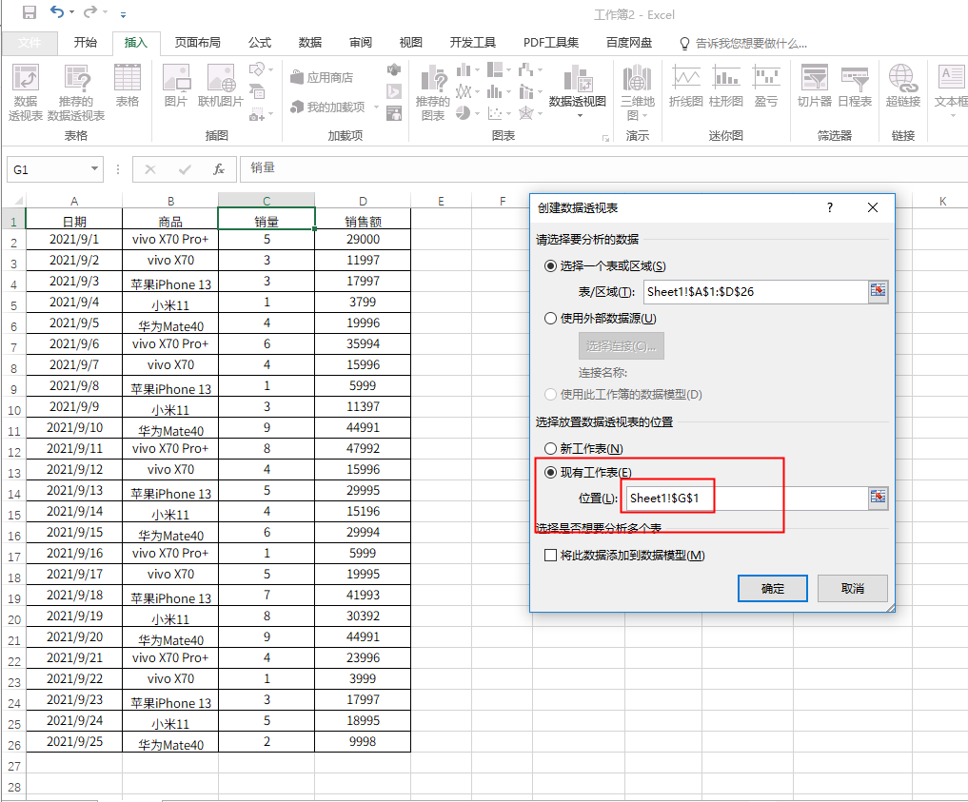Insert a Column sparkline (柱形图)
Image resolution: width=968 pixels, height=802 pixels.
click(726, 86)
